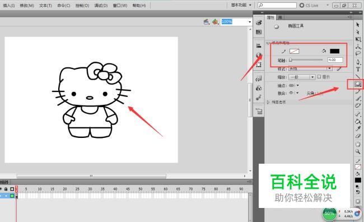Open the 样式 stroke style dropdown
364x222 pixels.
pos(310,69)
